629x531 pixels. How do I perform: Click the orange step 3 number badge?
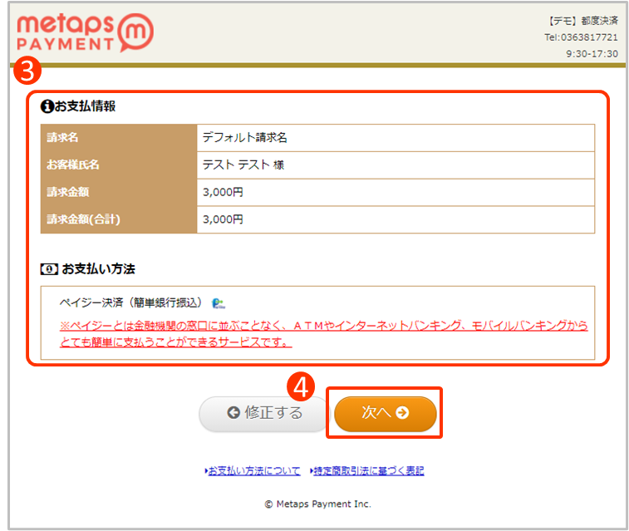point(26,71)
